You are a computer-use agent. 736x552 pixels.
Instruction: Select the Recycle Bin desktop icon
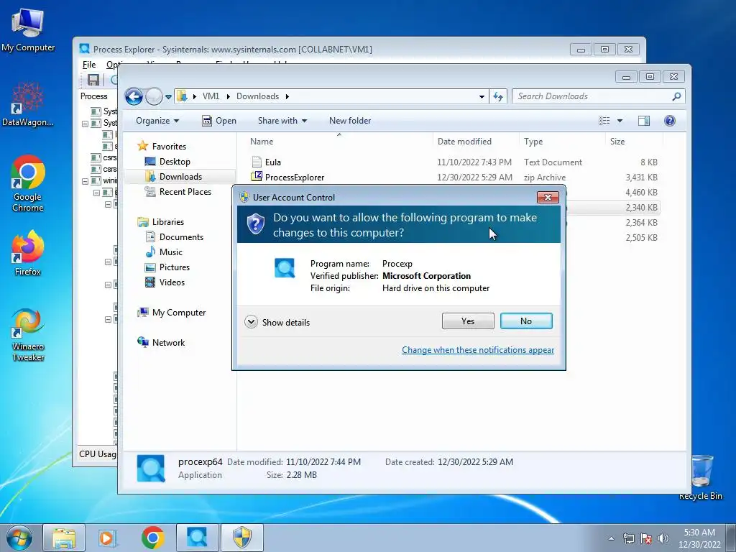700,478
